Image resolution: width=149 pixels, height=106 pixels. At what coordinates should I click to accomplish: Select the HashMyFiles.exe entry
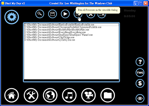pyautogui.click(x=71, y=30)
